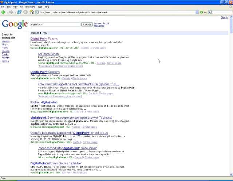Open Cached link for Technorati result
Screen dimensions: 233x181
(76, 127)
